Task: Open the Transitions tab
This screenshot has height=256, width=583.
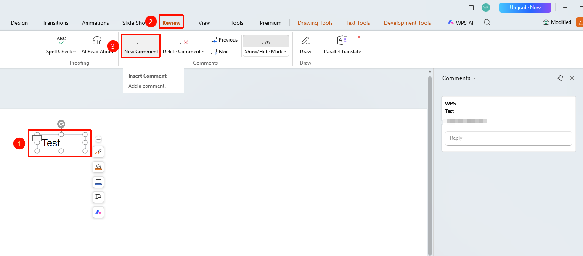Action: coord(56,23)
